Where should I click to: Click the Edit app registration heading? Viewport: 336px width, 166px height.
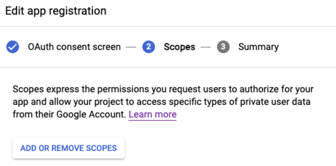pyautogui.click(x=56, y=11)
